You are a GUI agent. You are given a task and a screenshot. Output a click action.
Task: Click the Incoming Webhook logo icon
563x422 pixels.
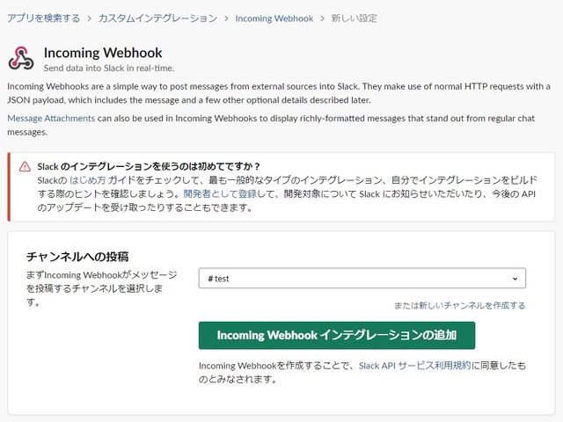click(21, 58)
